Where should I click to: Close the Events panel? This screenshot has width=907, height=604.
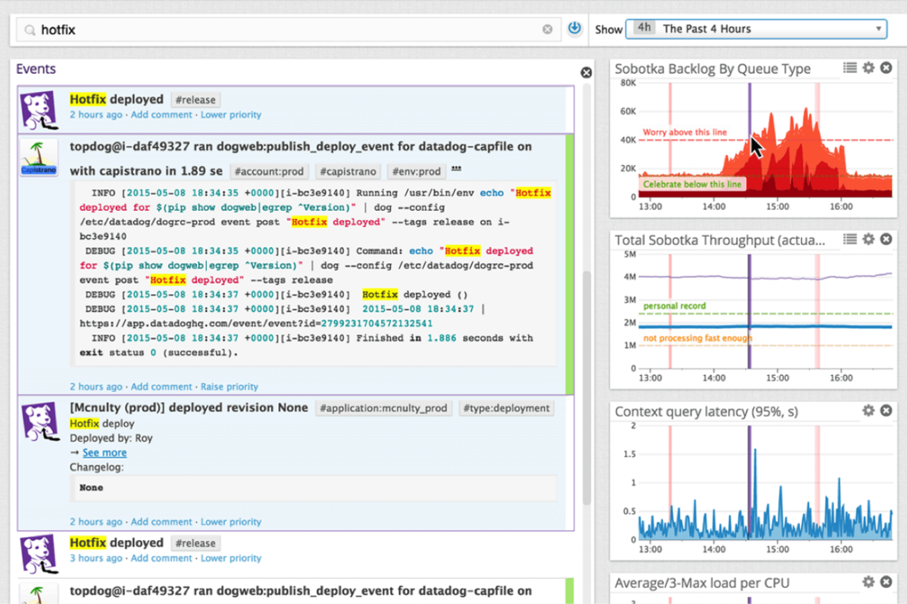point(586,72)
